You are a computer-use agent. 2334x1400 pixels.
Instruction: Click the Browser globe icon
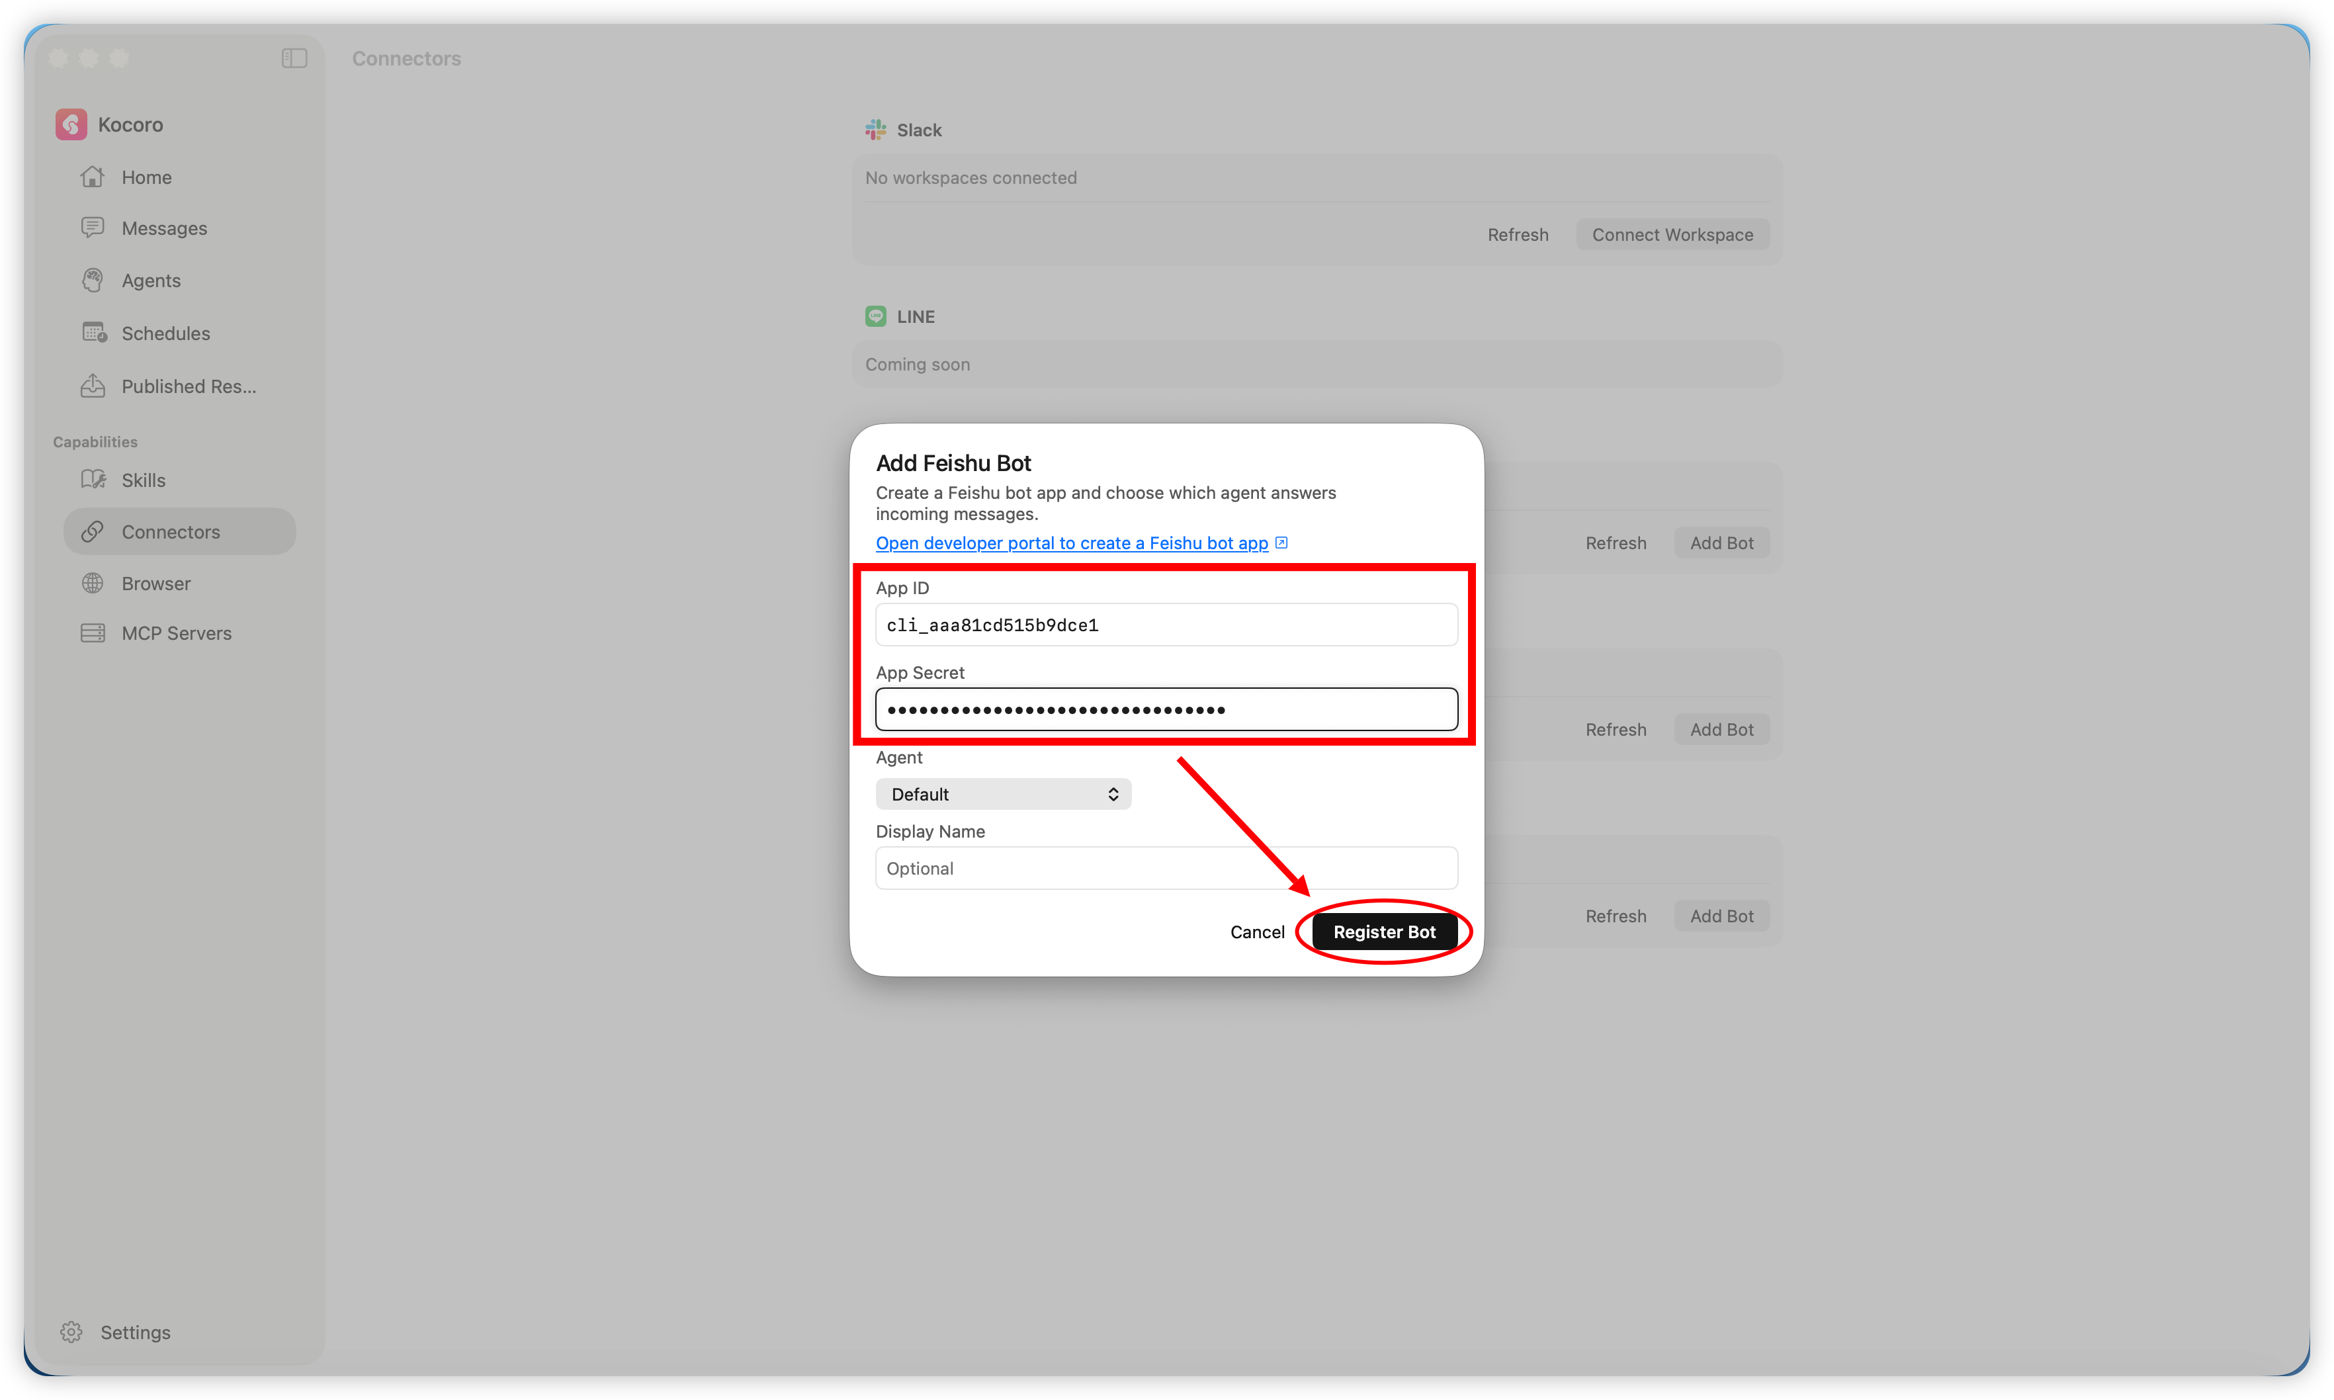(93, 584)
